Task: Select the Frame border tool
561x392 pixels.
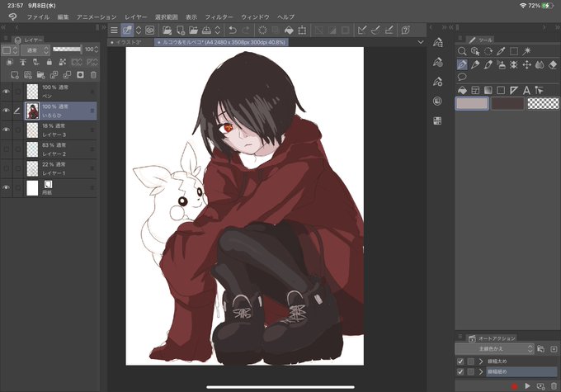Action: [475, 90]
